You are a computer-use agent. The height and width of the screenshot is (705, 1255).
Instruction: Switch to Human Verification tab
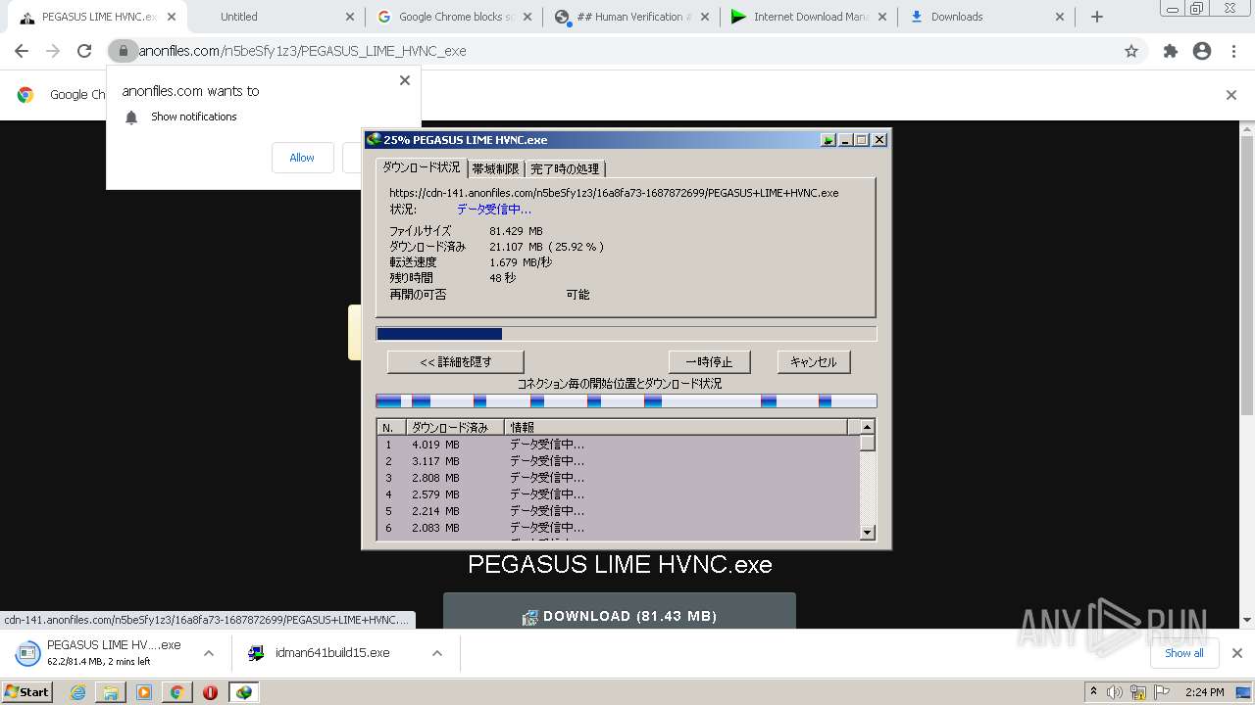[633, 17]
